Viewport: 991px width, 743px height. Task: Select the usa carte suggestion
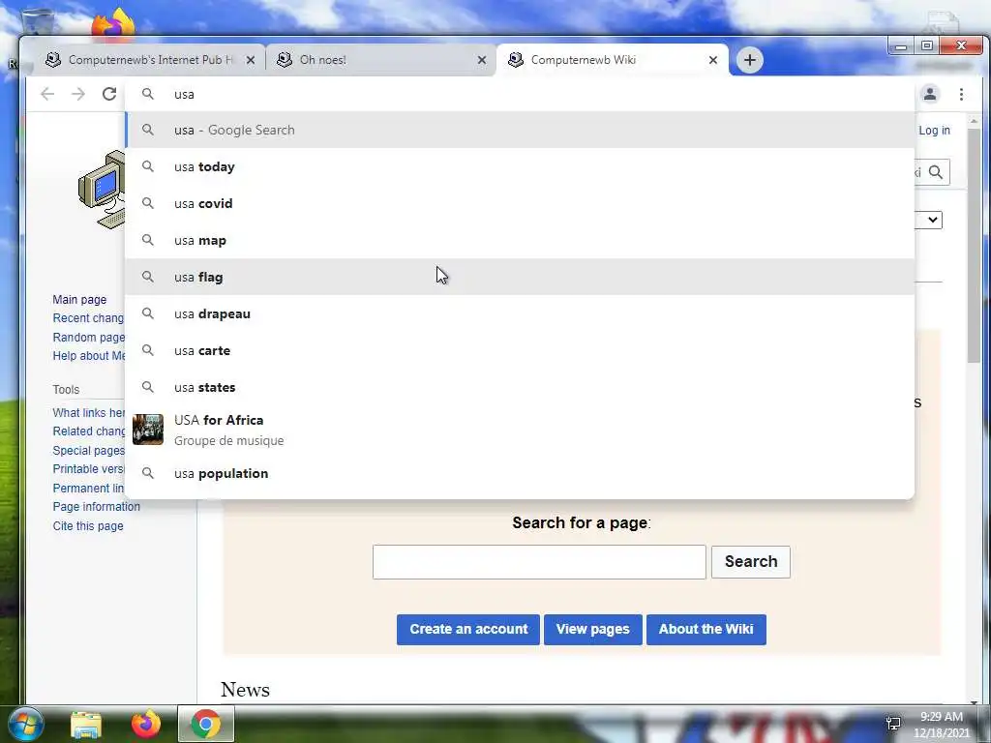(x=520, y=350)
